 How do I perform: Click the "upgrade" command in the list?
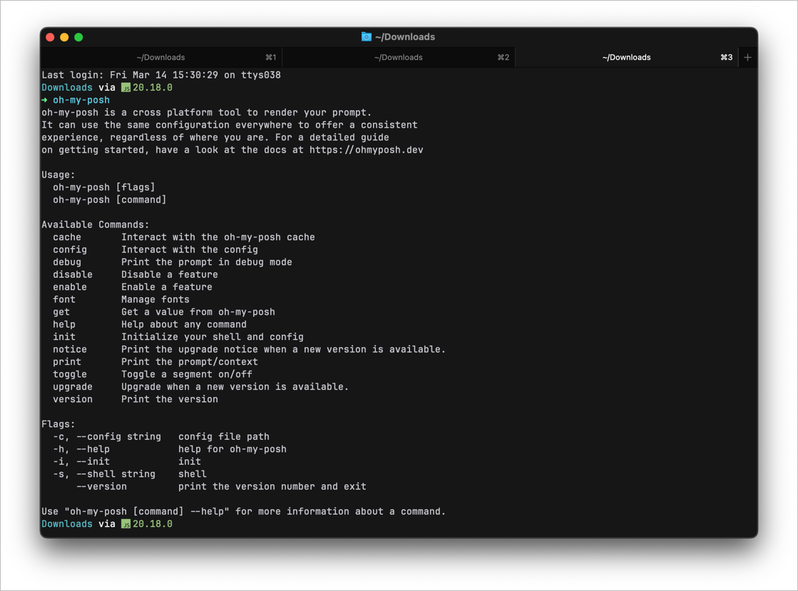[x=73, y=387]
